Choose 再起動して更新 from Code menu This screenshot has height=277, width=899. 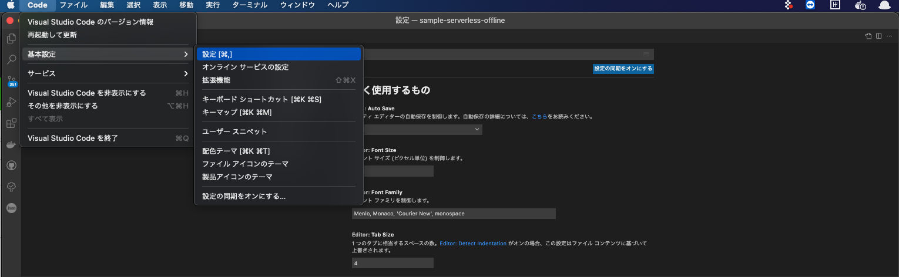108,35
